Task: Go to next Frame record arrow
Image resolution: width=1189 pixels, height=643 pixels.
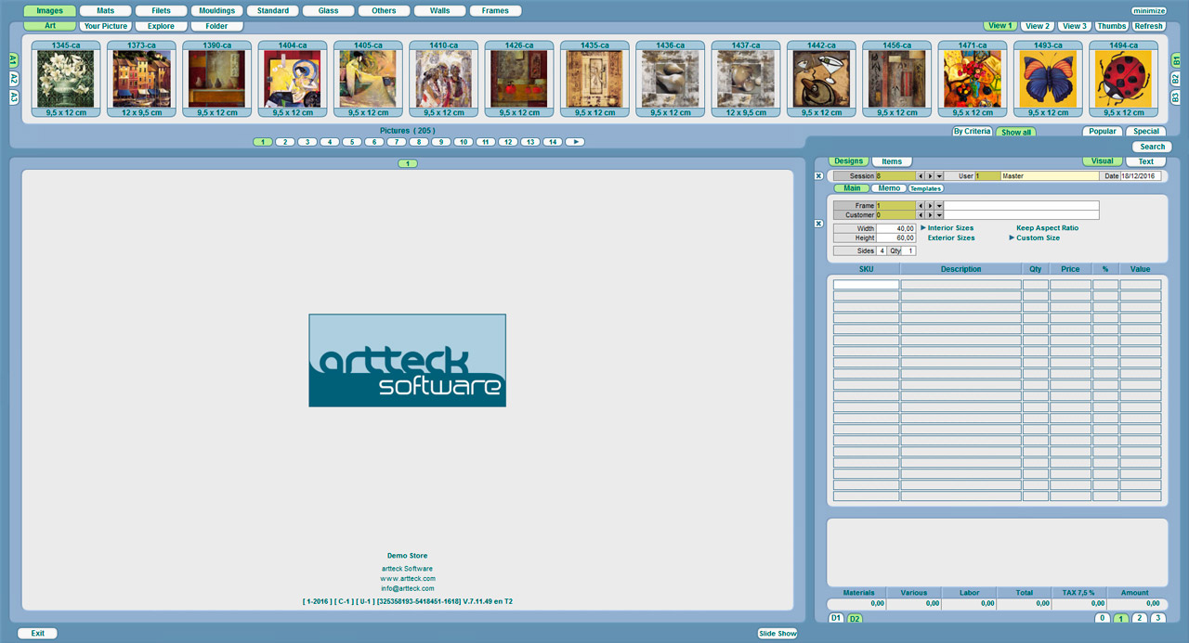Action: [930, 206]
